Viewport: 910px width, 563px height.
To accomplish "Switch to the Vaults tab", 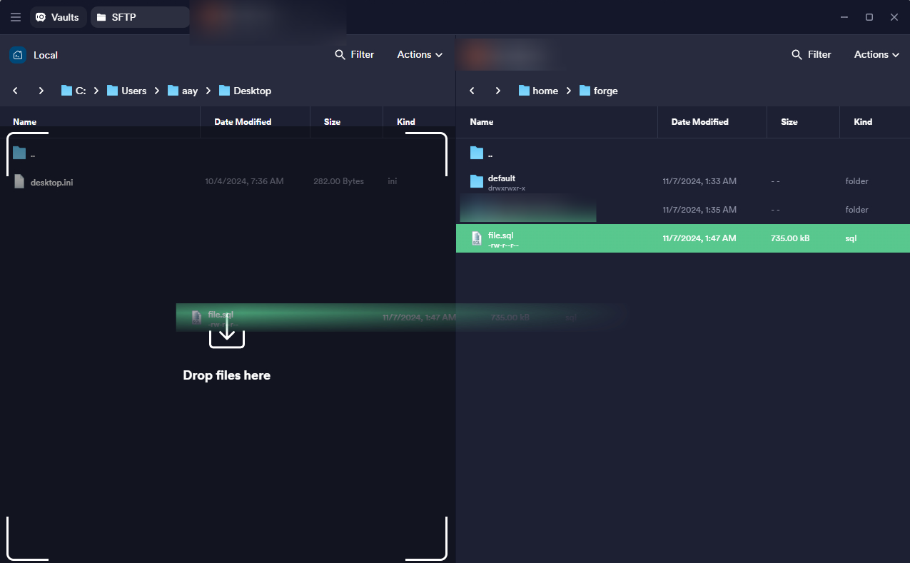I will click(58, 17).
